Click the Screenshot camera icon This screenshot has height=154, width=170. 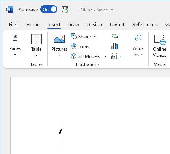114,56
